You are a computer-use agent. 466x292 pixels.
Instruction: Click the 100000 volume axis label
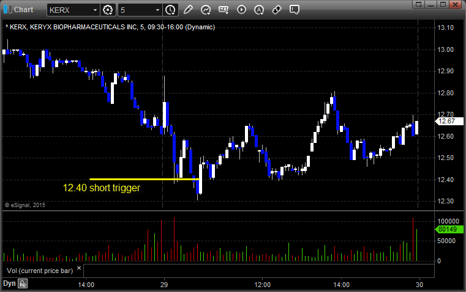coord(448,221)
